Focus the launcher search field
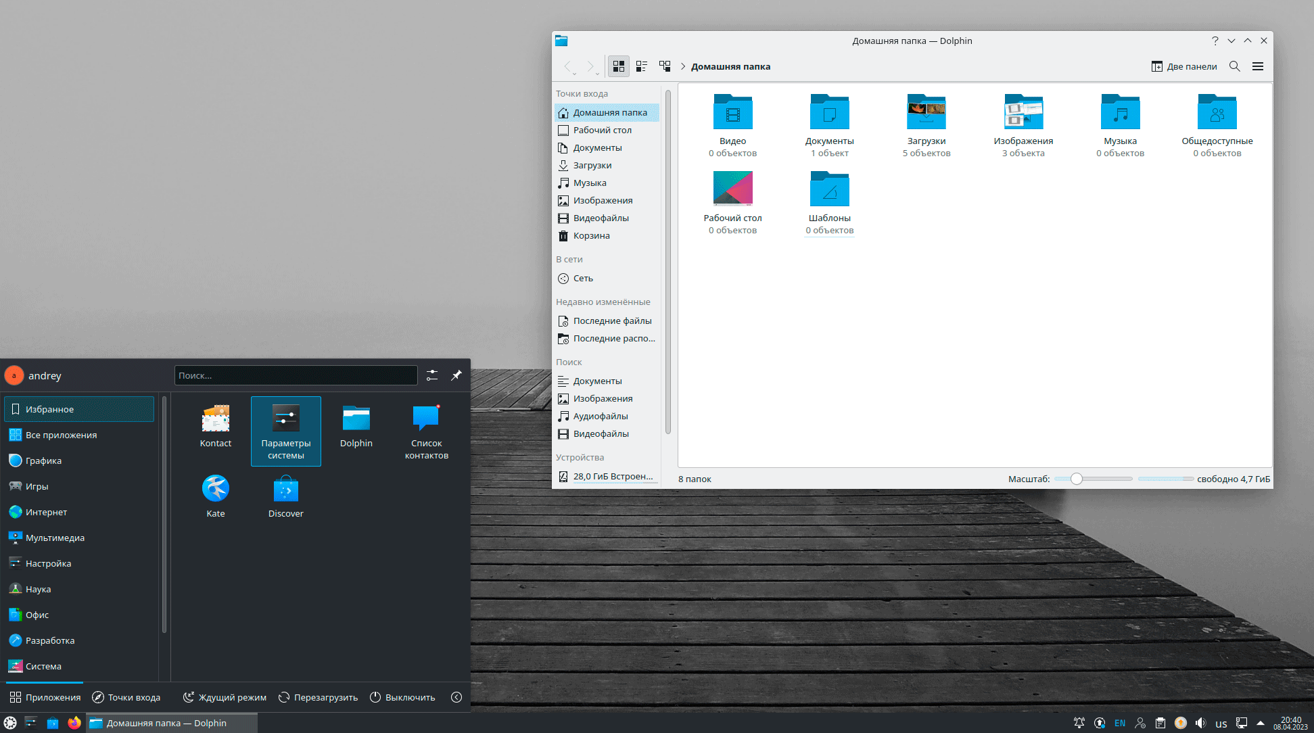Viewport: 1314px width, 733px height. click(296, 375)
